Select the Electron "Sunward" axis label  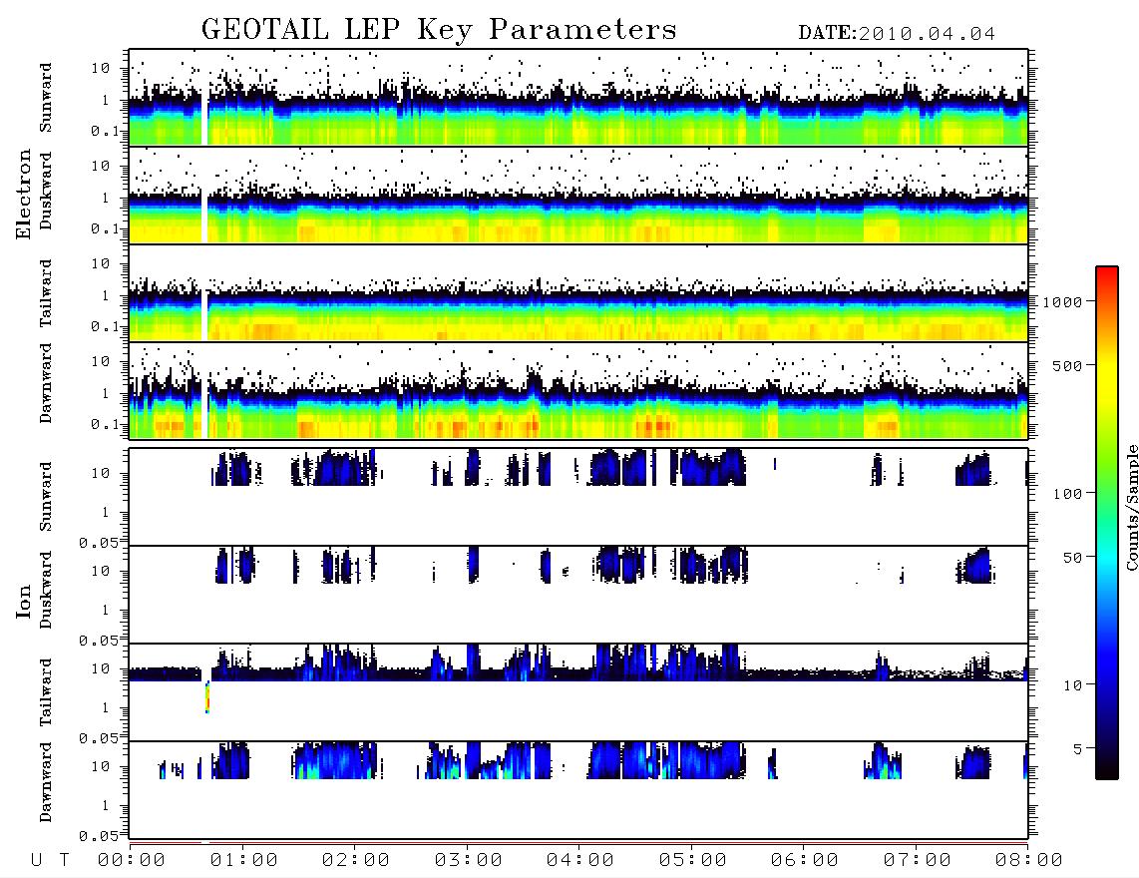(x=46, y=97)
